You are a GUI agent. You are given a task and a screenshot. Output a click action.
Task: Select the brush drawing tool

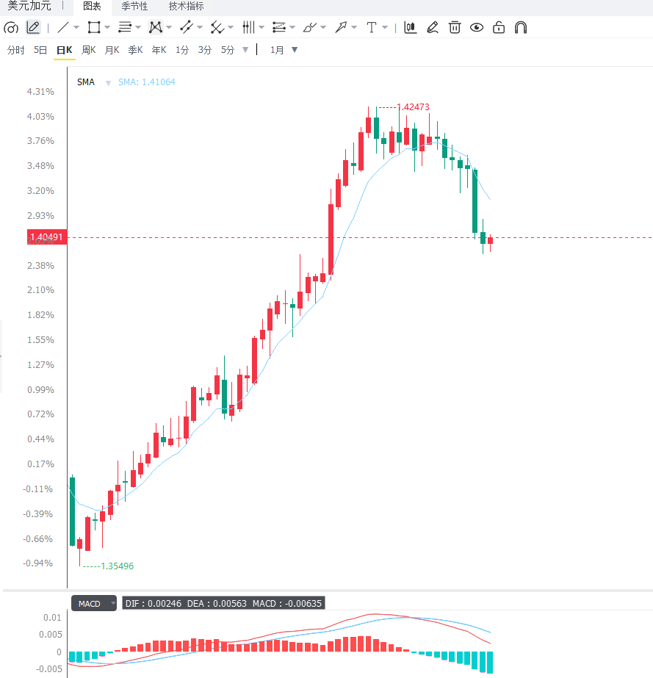(310, 28)
